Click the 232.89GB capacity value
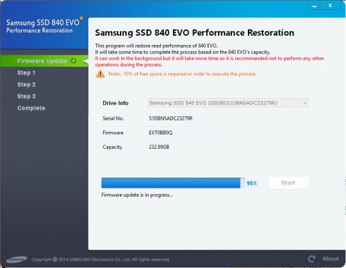The height and width of the screenshot is (268, 346). pyautogui.click(x=160, y=147)
